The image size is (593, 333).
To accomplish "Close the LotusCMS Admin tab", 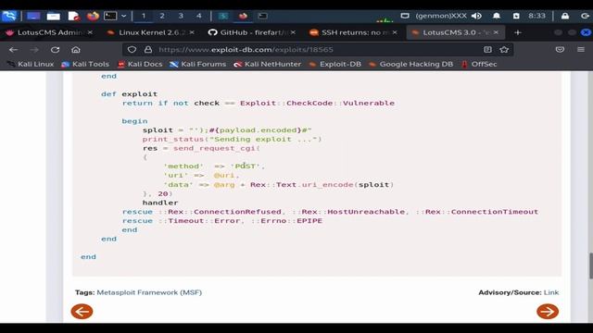I will (90, 32).
